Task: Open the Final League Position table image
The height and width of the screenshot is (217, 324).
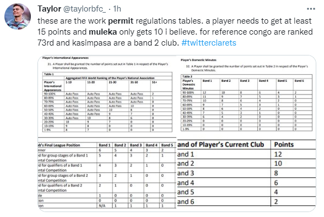Action: 107,174
